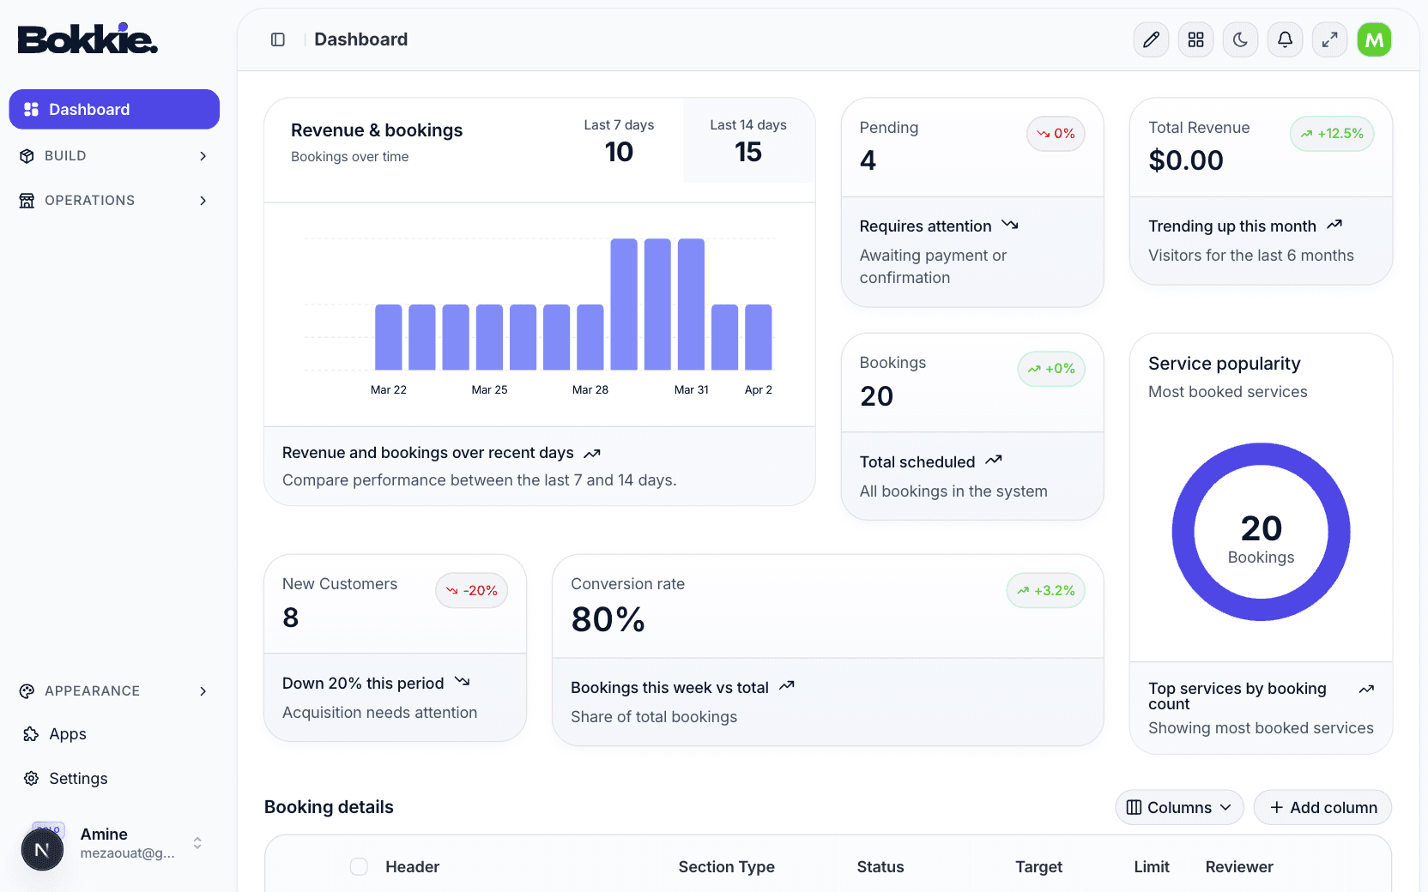Expand the OPERATIONS section
The width and height of the screenshot is (1428, 892).
[x=114, y=200]
